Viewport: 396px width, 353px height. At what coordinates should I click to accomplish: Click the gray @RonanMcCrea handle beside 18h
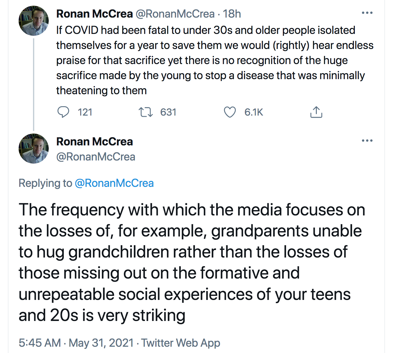[175, 14]
